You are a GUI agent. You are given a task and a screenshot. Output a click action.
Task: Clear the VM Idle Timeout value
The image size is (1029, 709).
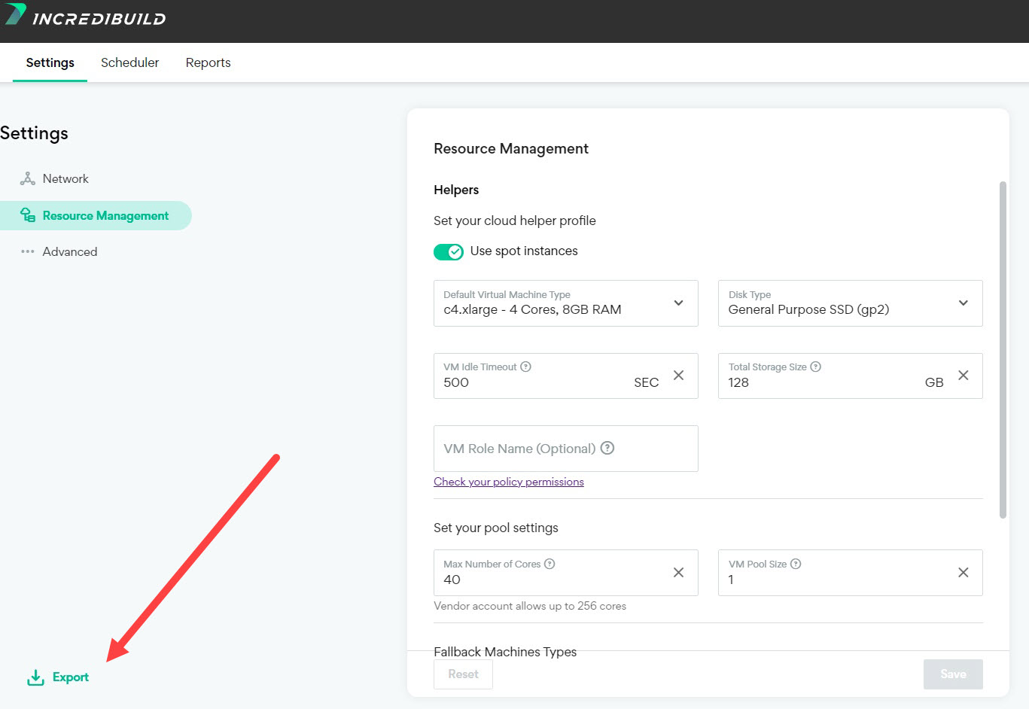click(678, 375)
